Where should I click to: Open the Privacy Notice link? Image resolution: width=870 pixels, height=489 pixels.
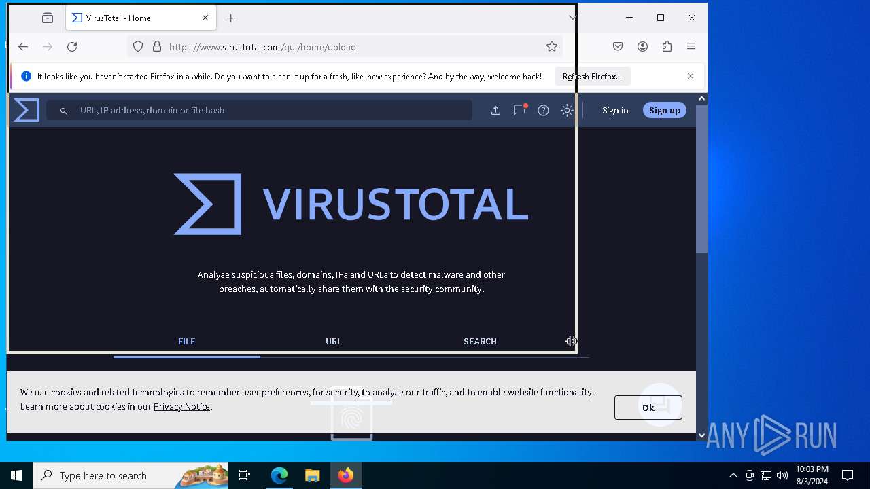click(181, 406)
